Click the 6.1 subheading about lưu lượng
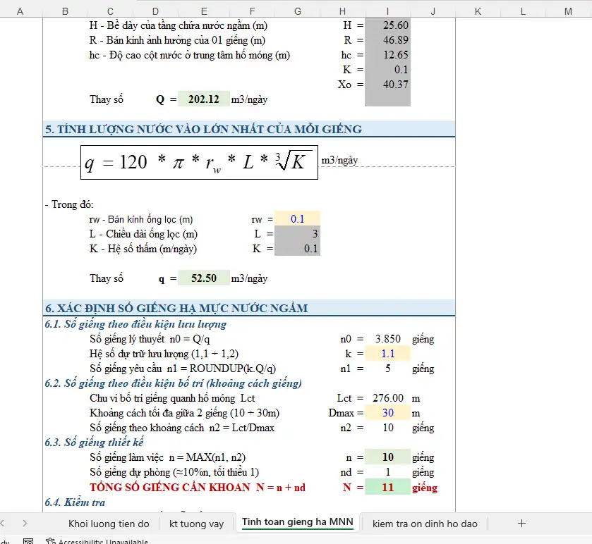Image resolution: width=592 pixels, height=544 pixels. [135, 324]
